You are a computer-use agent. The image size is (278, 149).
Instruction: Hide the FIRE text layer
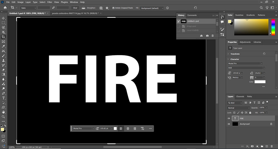tap(229, 119)
